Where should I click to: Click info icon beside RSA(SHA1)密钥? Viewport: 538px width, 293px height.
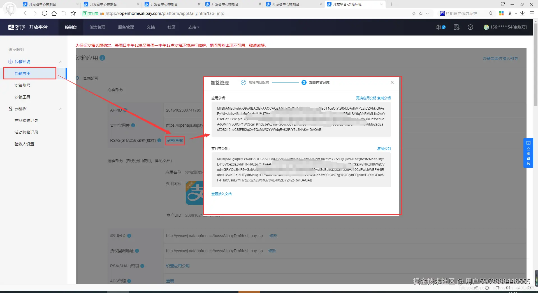click(x=142, y=266)
